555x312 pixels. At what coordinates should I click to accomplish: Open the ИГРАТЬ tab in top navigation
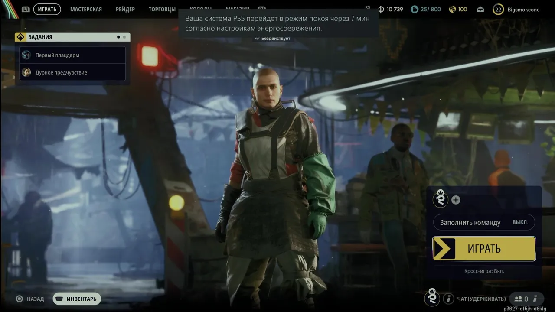click(47, 9)
